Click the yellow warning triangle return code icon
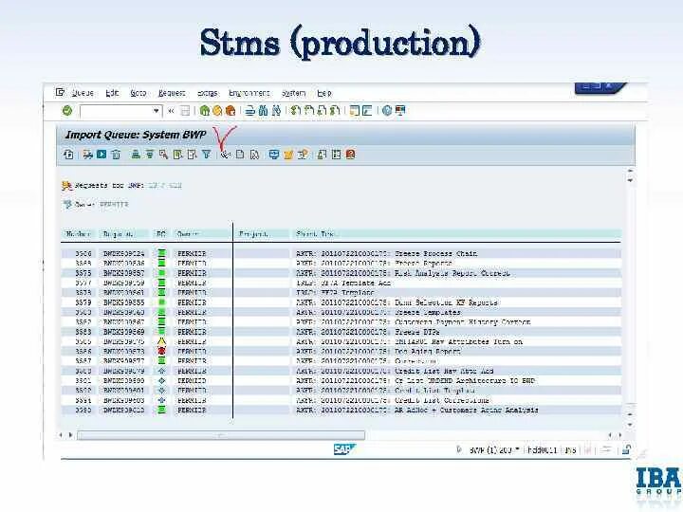 click(x=161, y=341)
